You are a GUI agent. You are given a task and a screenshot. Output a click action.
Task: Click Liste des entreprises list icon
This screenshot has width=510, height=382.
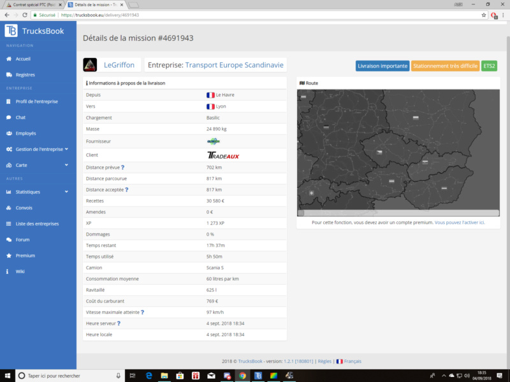pos(9,223)
